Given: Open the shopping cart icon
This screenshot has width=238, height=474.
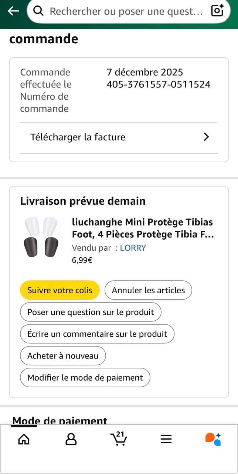Looking at the screenshot, I should [x=119, y=439].
